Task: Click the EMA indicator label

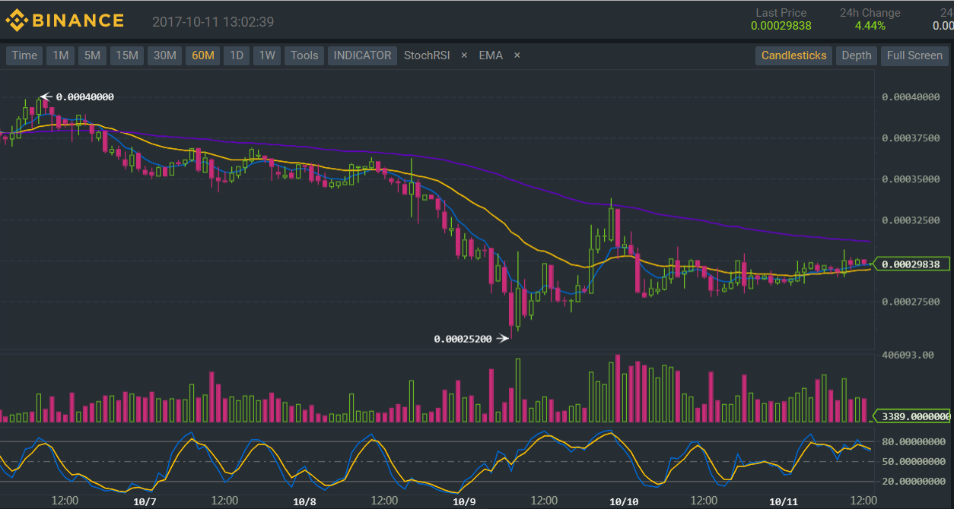Action: coord(491,55)
